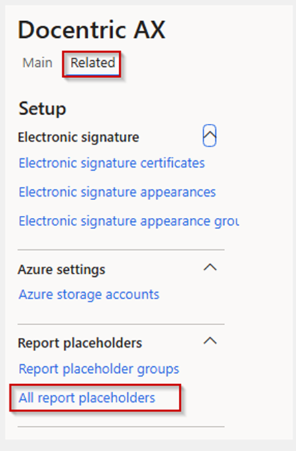
Task: Click the divider below All report placeholders
Action: pyautogui.click(x=121, y=427)
